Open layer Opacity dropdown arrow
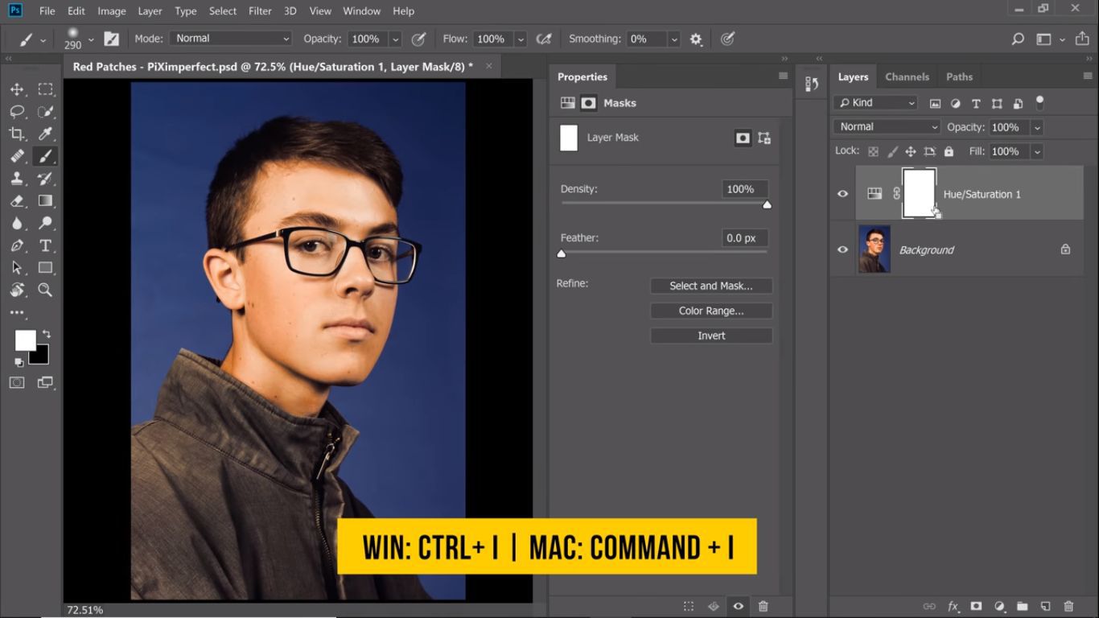Viewport: 1099px width, 618px height. [x=1037, y=127]
